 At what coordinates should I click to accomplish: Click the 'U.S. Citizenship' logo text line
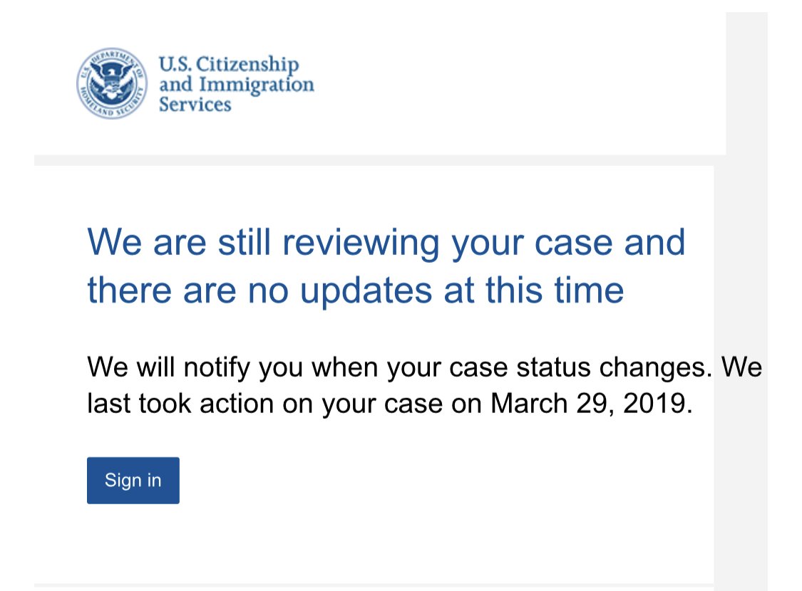(229, 65)
